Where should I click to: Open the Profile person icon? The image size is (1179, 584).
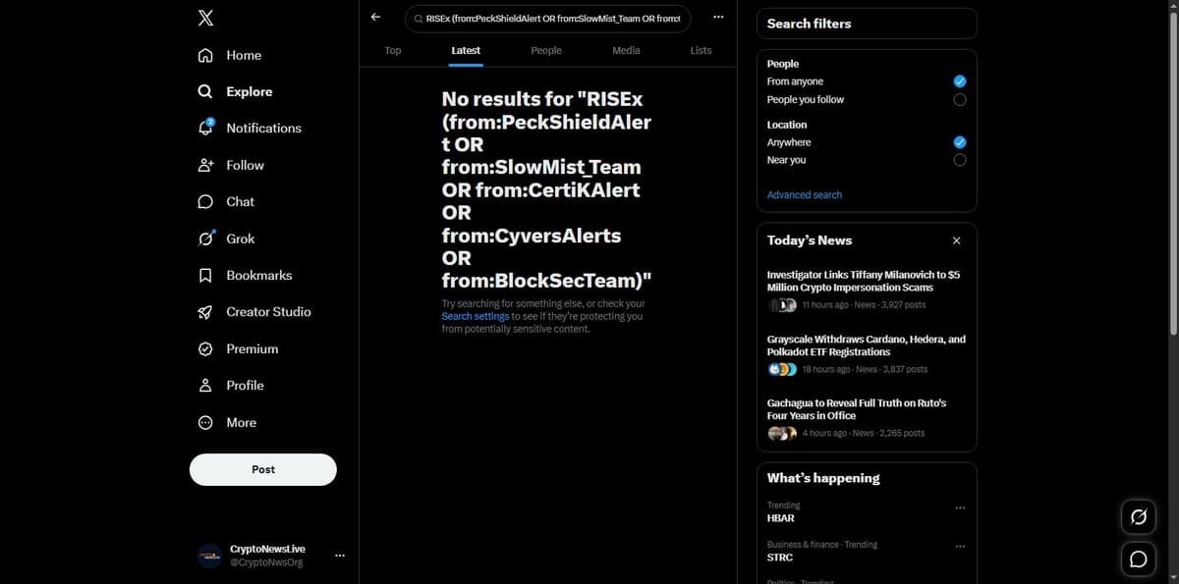(x=205, y=386)
